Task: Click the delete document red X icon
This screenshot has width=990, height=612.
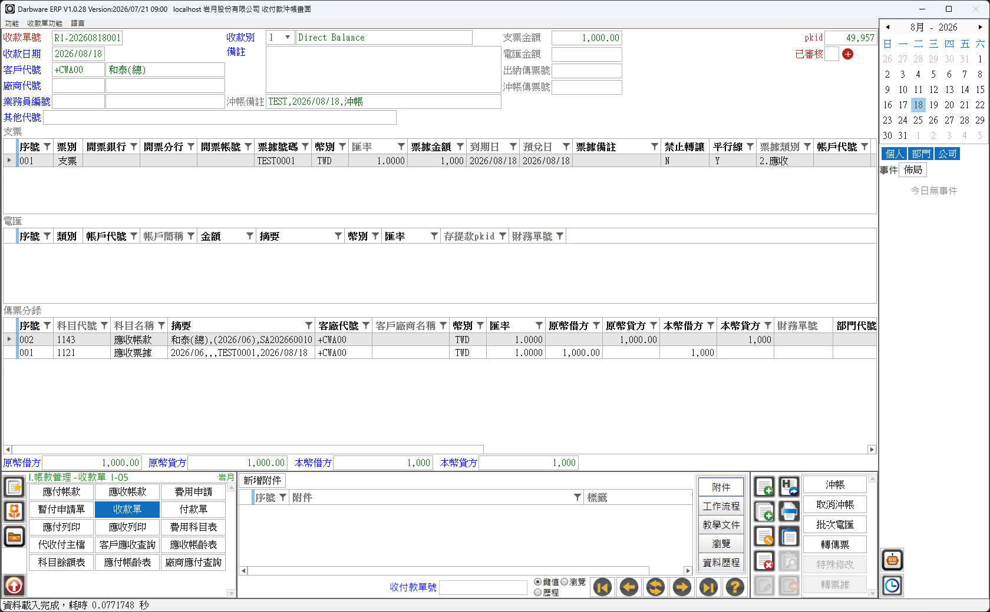Action: click(764, 561)
